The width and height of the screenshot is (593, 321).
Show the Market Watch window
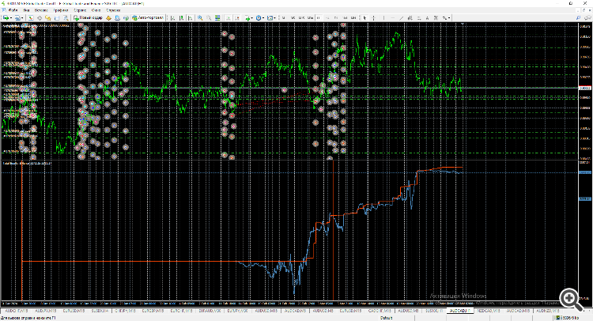click(31, 17)
